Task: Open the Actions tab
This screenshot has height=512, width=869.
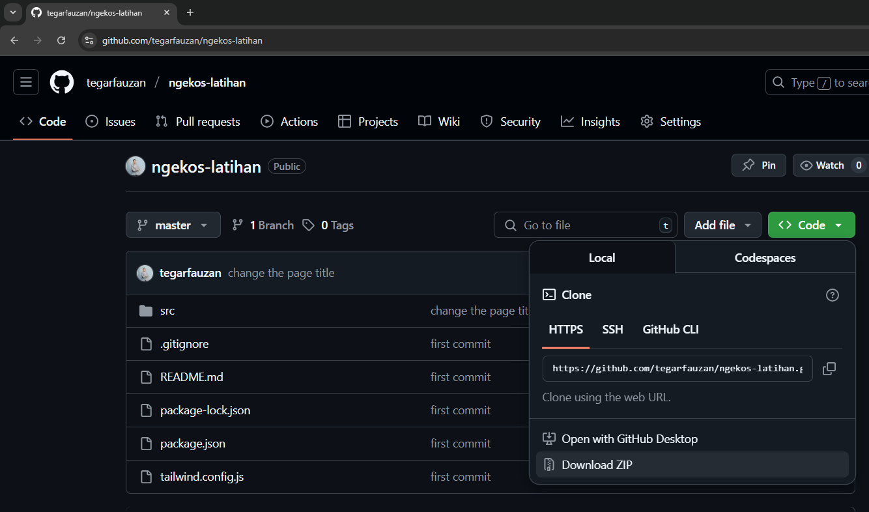Action: (289, 122)
